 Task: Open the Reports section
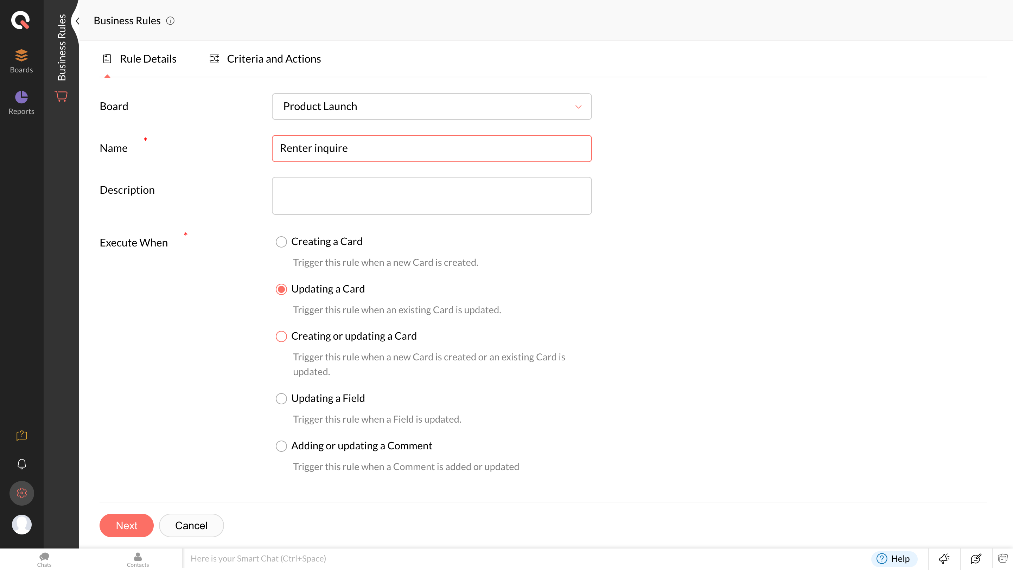click(x=21, y=103)
